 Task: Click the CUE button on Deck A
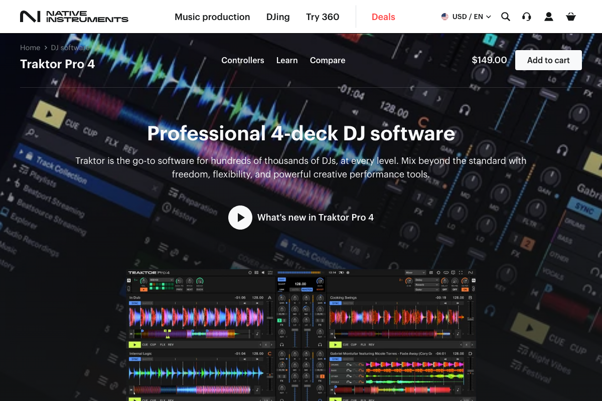(145, 344)
